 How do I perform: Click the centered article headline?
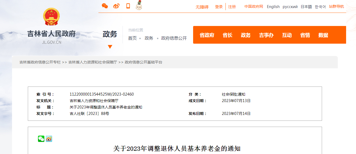pyautogui.click(x=177, y=149)
